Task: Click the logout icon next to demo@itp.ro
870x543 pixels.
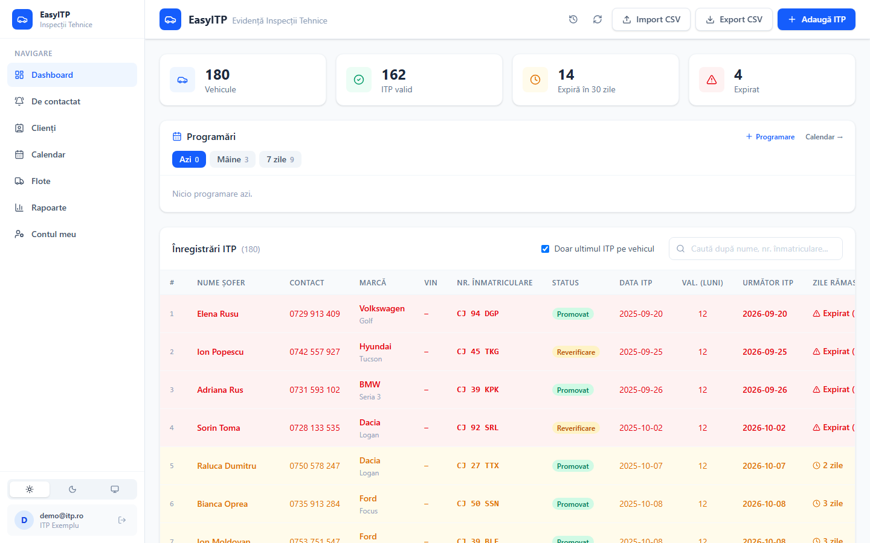Action: [122, 520]
